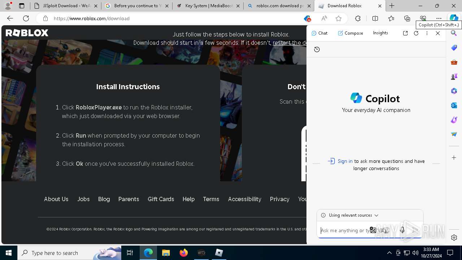
Task: Open Browser essentials heart icon
Action: coord(423,18)
